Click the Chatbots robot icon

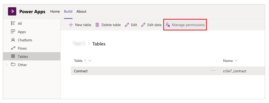tap(13, 40)
